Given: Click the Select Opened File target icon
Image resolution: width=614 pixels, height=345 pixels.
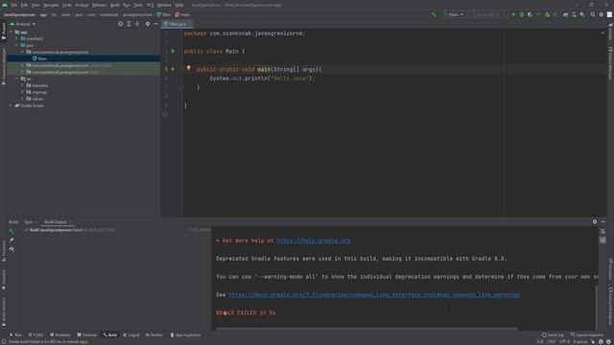Looking at the screenshot, I should [x=120, y=24].
